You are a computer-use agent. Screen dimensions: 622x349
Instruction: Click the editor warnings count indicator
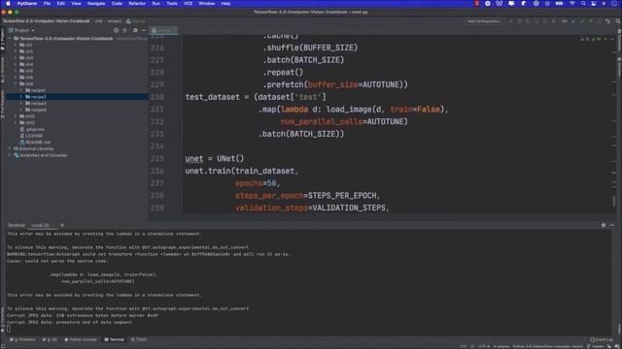point(585,39)
